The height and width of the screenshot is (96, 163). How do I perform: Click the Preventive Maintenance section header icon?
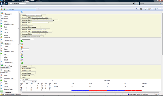[2, 65]
